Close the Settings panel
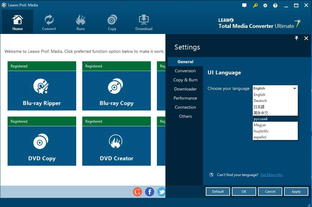Image resolution: width=312 pixels, height=207 pixels. pyautogui.click(x=306, y=38)
